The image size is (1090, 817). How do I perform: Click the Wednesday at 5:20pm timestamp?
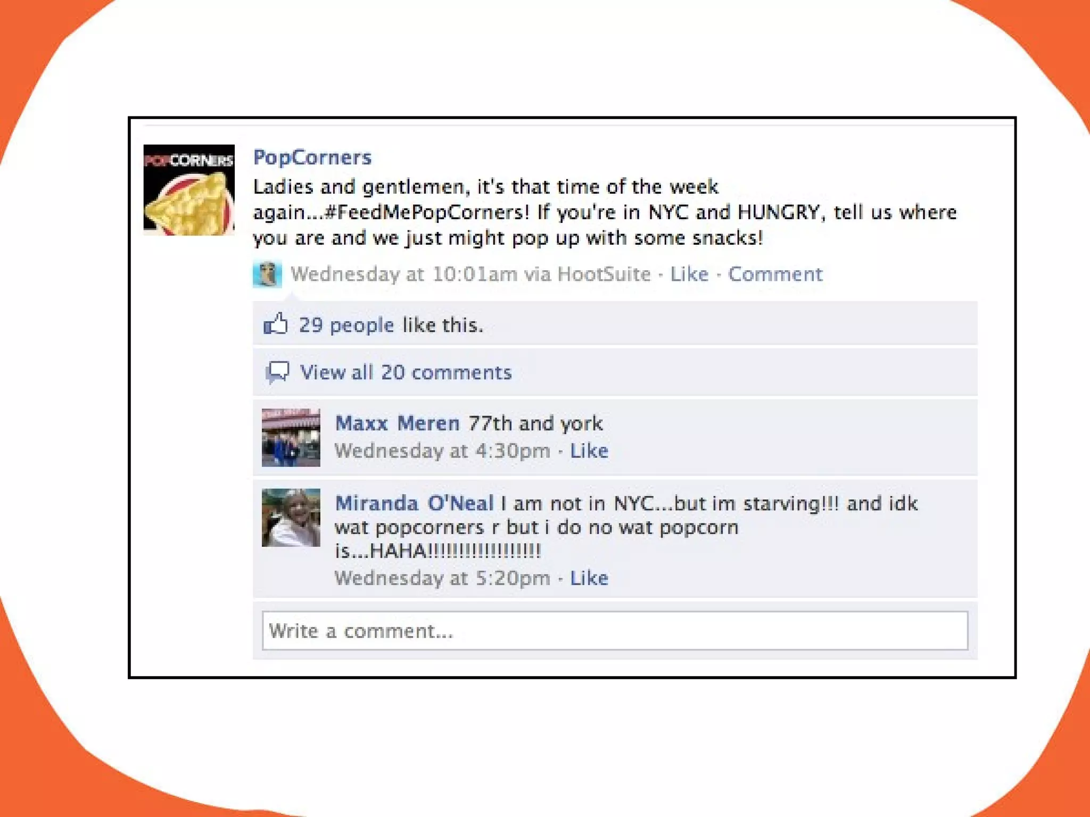point(442,578)
